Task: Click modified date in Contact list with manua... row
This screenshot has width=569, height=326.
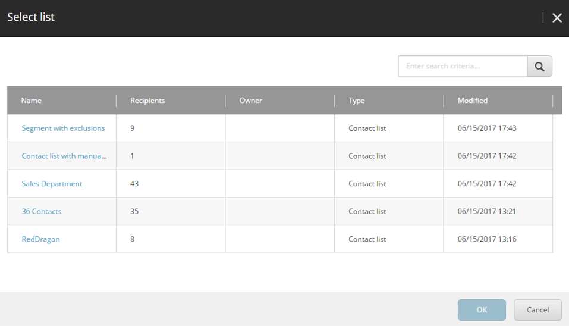Action: 487,156
